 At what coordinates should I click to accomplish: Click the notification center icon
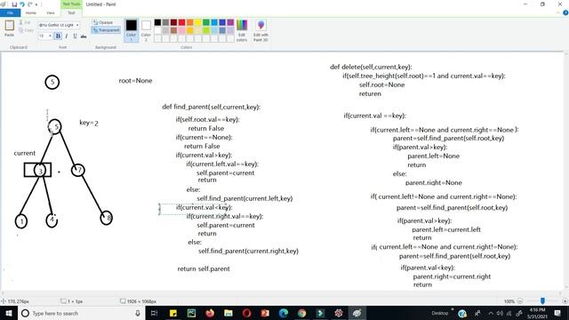557,313
